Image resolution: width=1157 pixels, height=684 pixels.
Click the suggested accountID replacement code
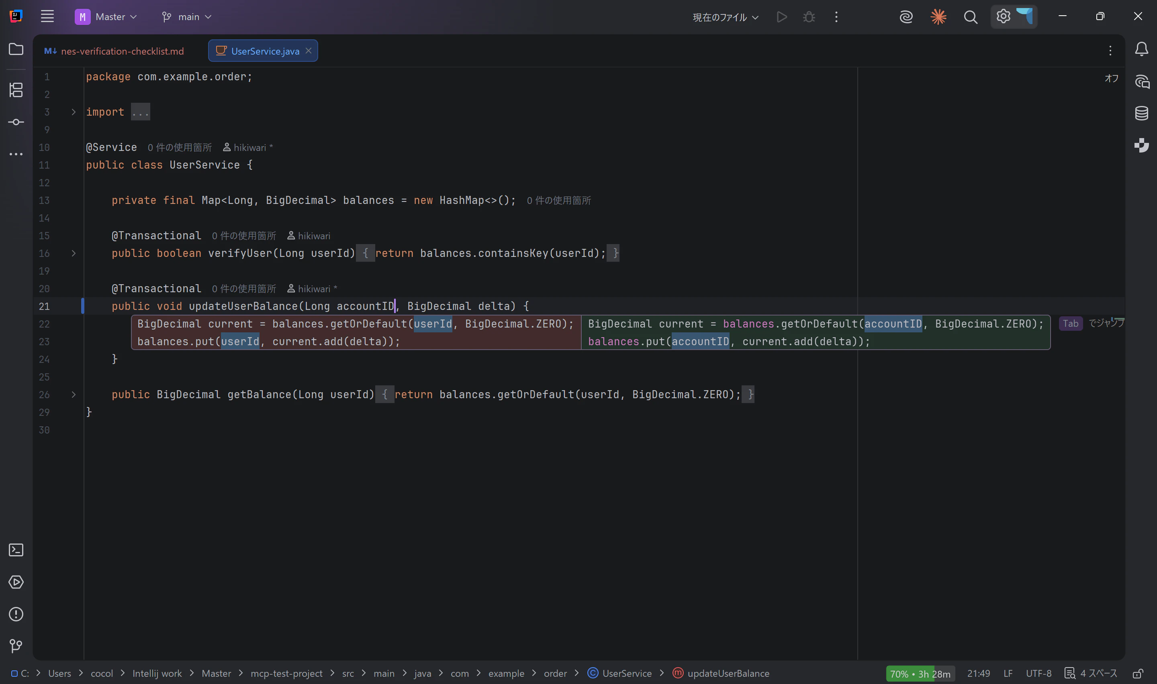point(815,332)
